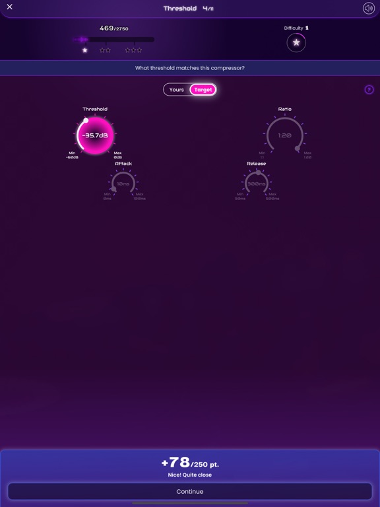This screenshot has height=507, width=380.
Task: Click the score progress bar
Action: 113,40
